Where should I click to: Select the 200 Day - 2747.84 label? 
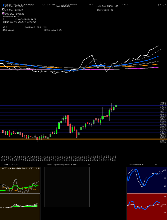[15, 14]
